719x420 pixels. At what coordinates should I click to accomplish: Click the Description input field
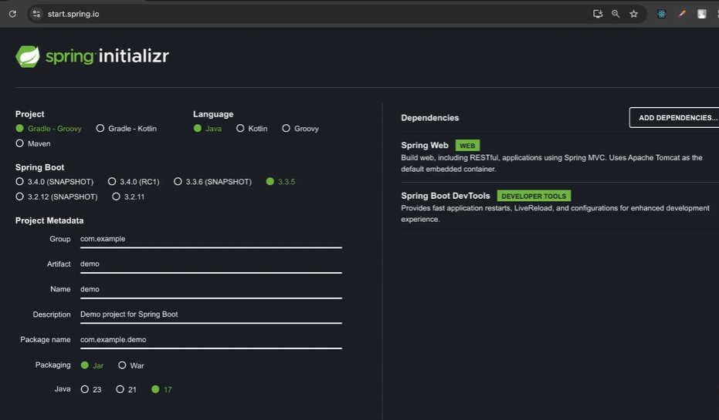coord(211,314)
